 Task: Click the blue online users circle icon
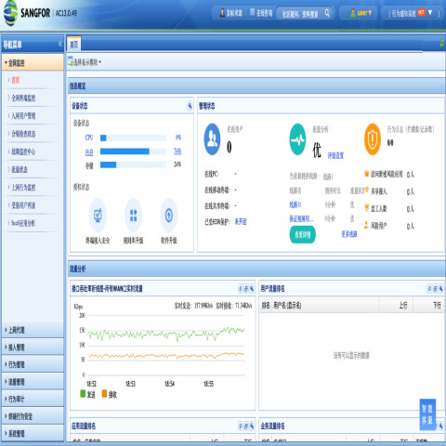coord(213,139)
